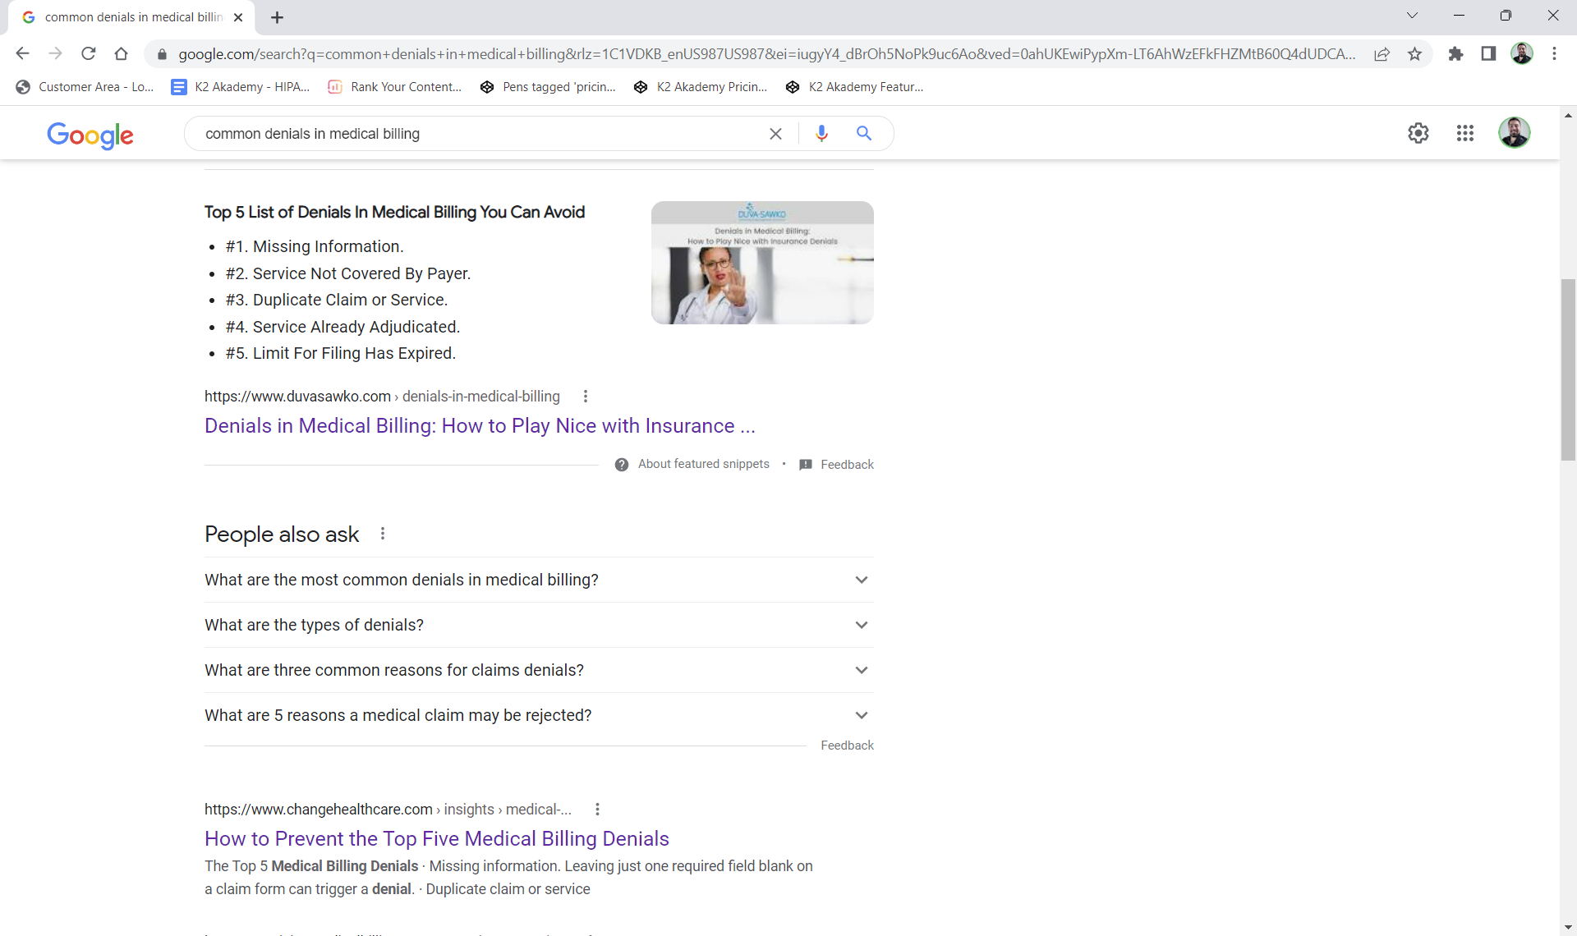Bookmark this page with star icon
The width and height of the screenshot is (1577, 936).
1414,54
